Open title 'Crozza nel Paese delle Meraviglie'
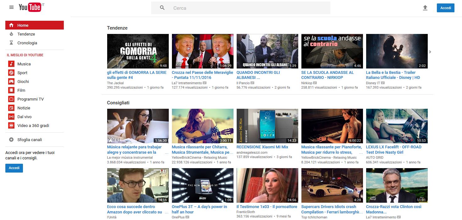 point(202,75)
